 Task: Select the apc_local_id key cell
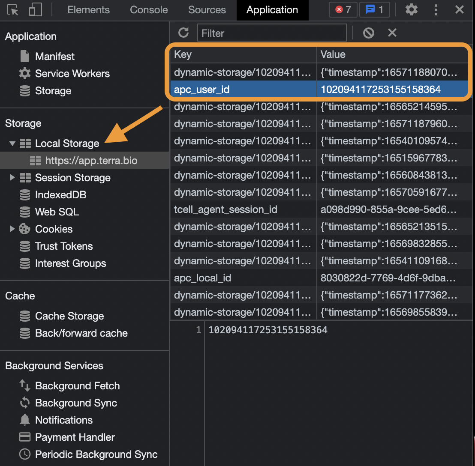click(244, 278)
